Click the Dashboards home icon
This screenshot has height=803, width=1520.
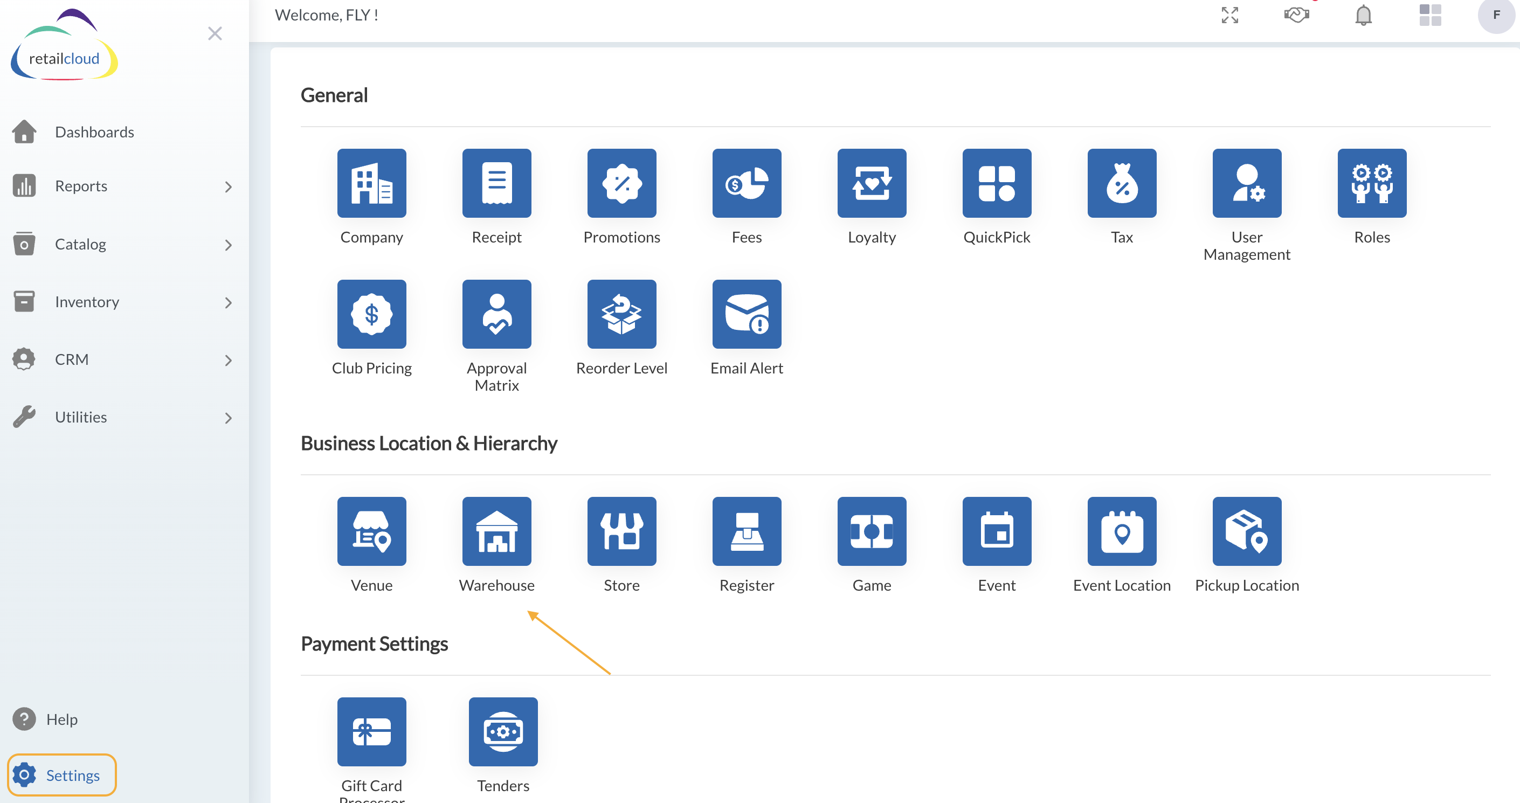point(24,131)
